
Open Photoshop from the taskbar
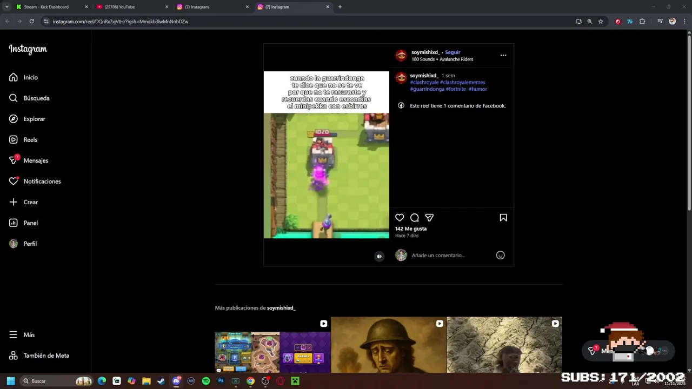tap(221, 381)
